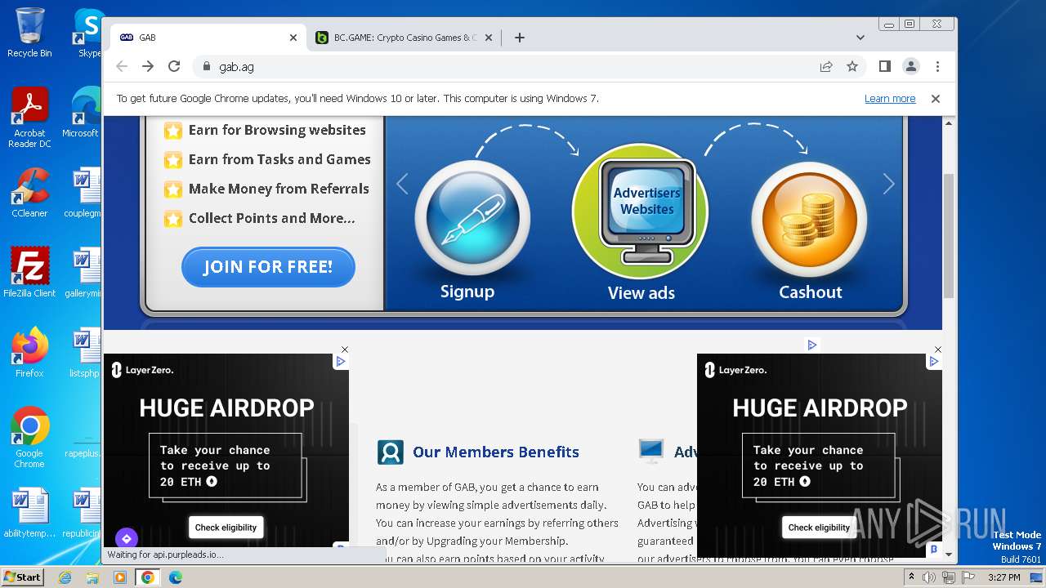Click the scrollbar up arrow
This screenshot has width=1046, height=588.
[948, 123]
